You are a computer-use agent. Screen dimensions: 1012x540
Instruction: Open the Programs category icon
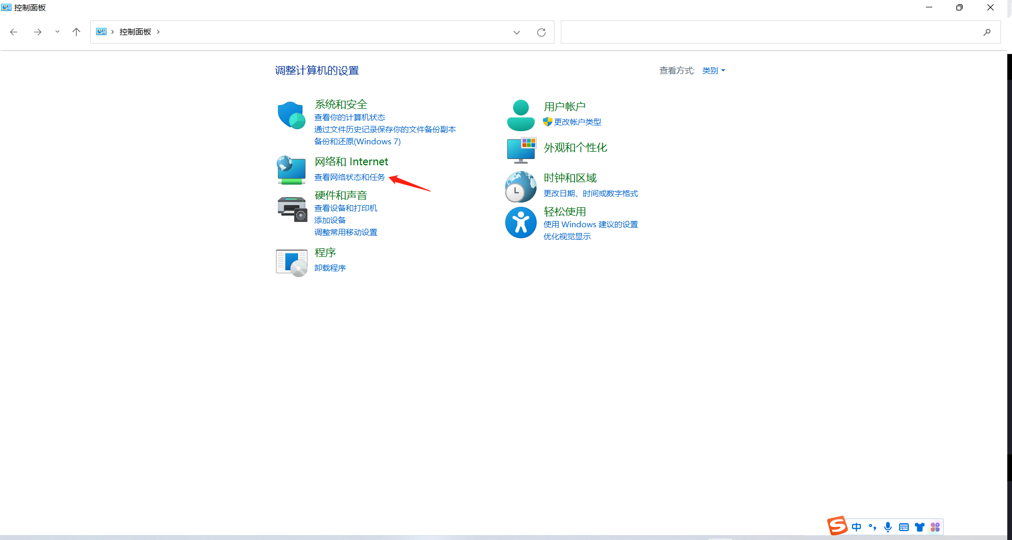tap(291, 262)
